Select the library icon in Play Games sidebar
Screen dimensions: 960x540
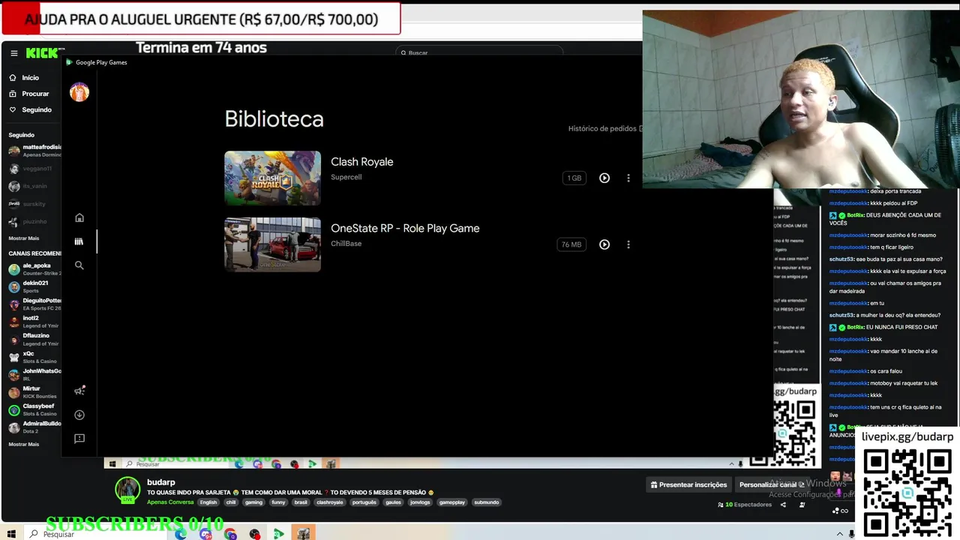click(79, 241)
